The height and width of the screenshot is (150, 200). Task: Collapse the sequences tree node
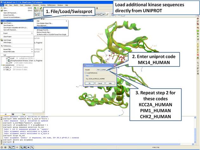tap(1, 65)
